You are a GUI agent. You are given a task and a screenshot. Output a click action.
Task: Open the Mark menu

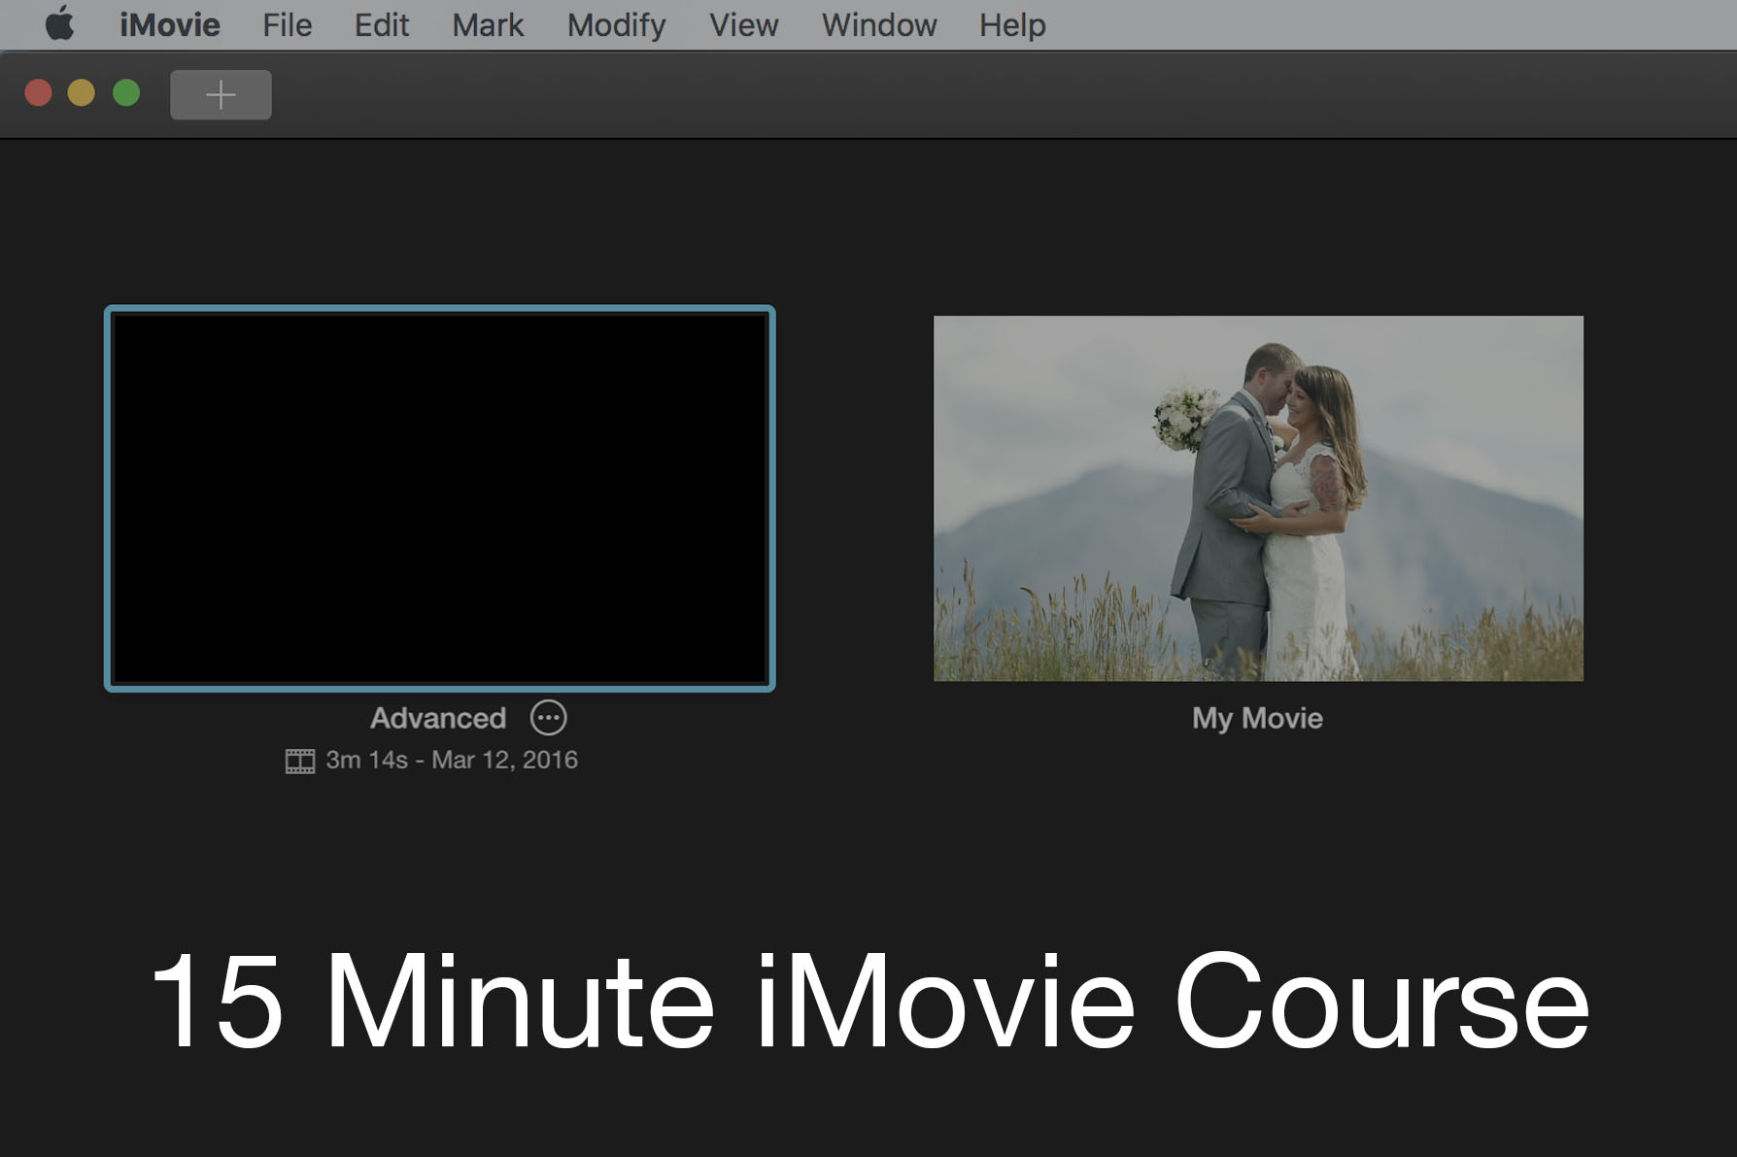pyautogui.click(x=488, y=24)
